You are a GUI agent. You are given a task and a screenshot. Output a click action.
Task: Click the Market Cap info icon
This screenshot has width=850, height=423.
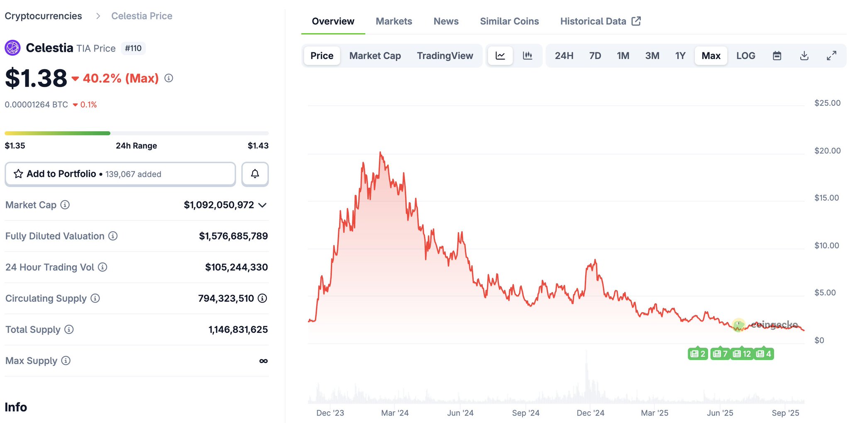65,205
